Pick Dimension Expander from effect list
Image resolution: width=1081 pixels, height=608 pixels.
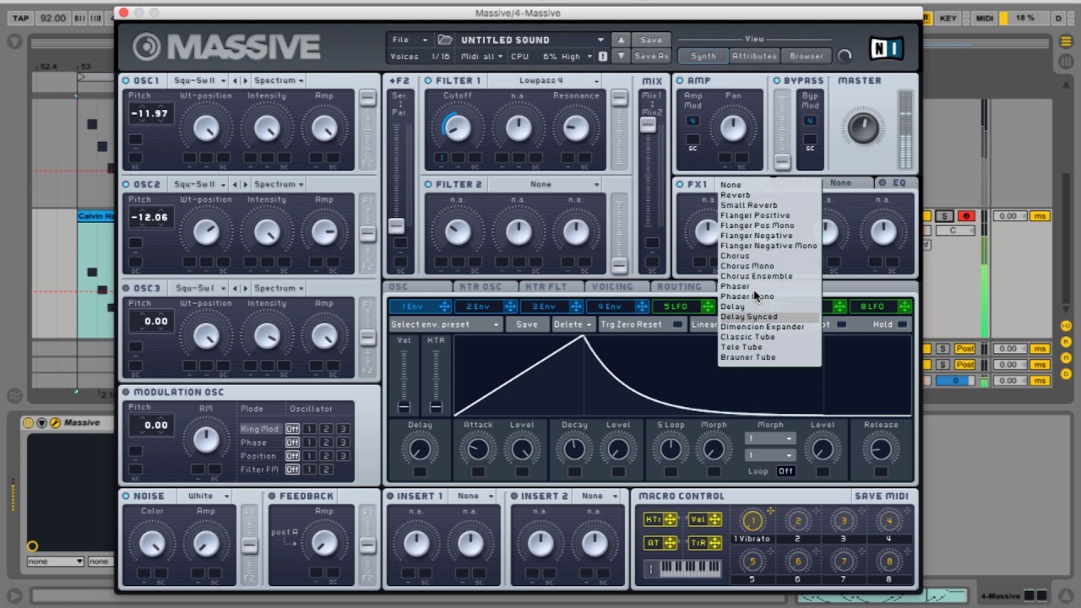pyautogui.click(x=762, y=327)
